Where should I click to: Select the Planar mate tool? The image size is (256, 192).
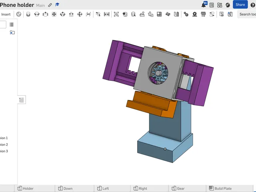click(54, 14)
